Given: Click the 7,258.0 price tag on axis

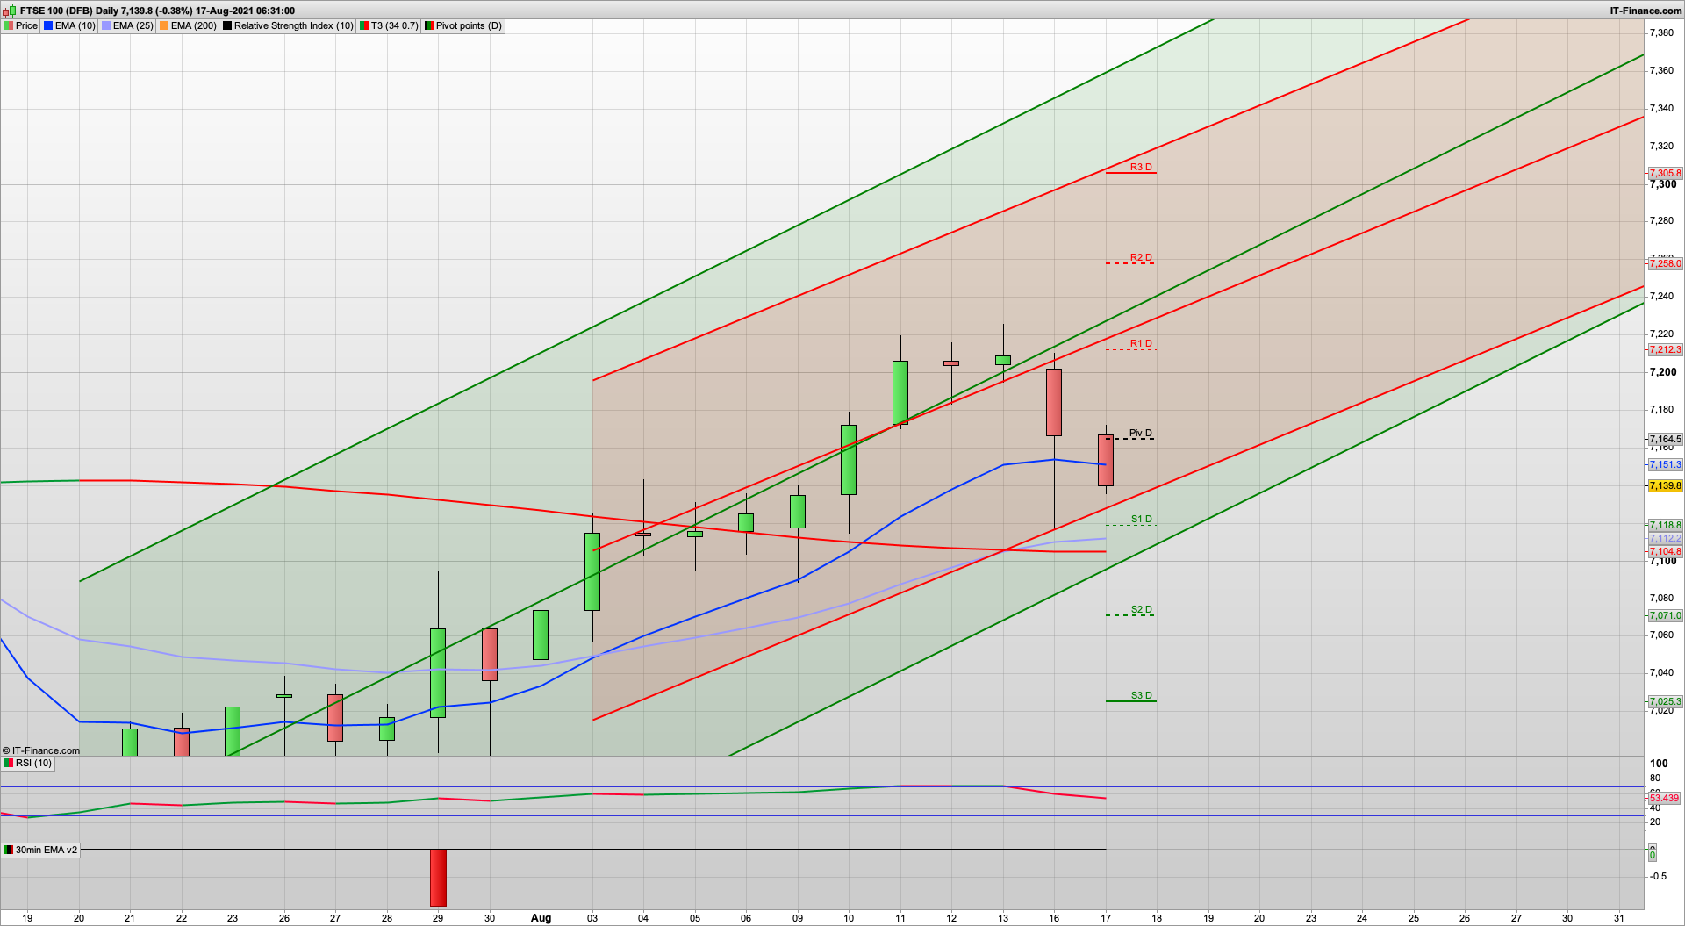Looking at the screenshot, I should tap(1665, 263).
